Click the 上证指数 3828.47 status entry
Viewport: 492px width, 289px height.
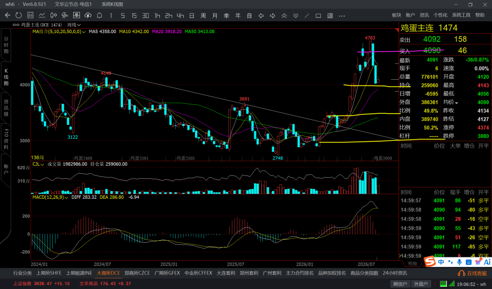[41, 284]
